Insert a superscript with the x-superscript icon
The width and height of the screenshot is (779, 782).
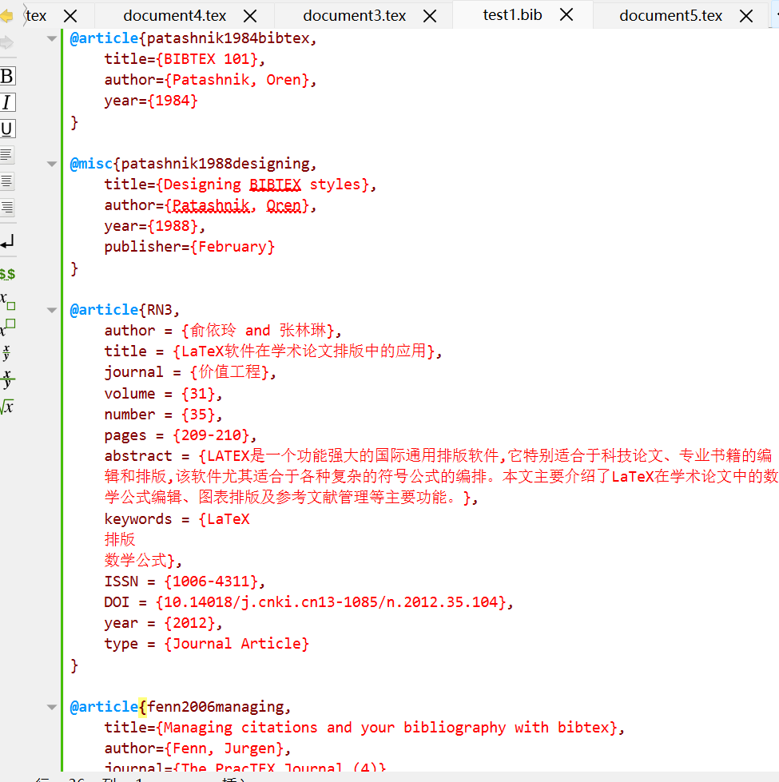coord(7,327)
